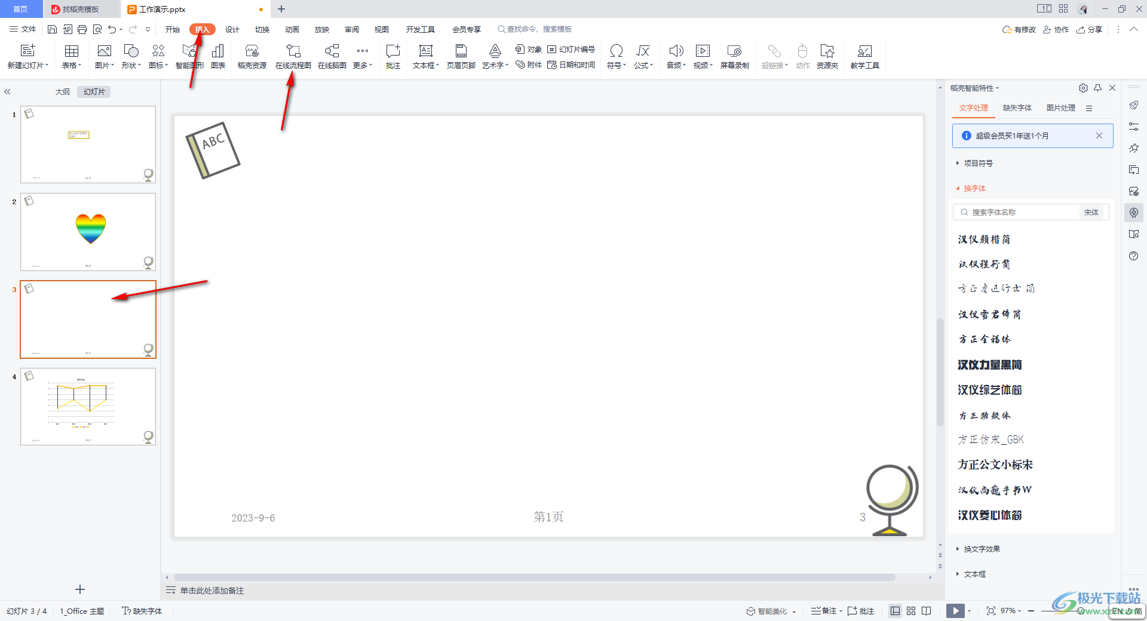Switch to slide sorter view
Image resolution: width=1147 pixels, height=621 pixels.
[x=911, y=611]
